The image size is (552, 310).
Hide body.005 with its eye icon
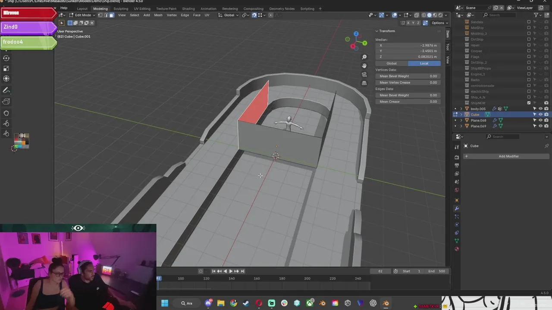pyautogui.click(x=540, y=109)
